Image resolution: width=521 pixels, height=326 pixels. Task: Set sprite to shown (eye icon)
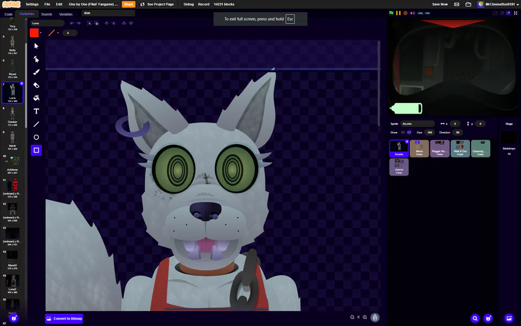[403, 132]
